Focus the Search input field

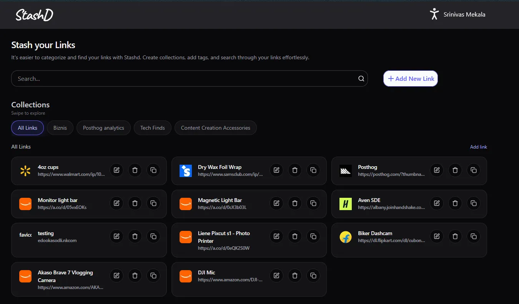pos(190,79)
